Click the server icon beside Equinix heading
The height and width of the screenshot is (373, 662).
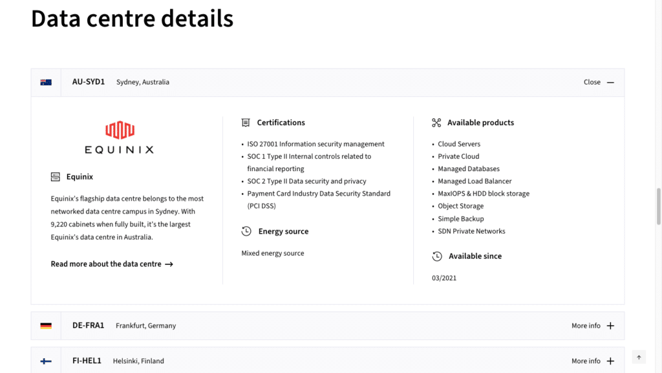click(x=56, y=177)
